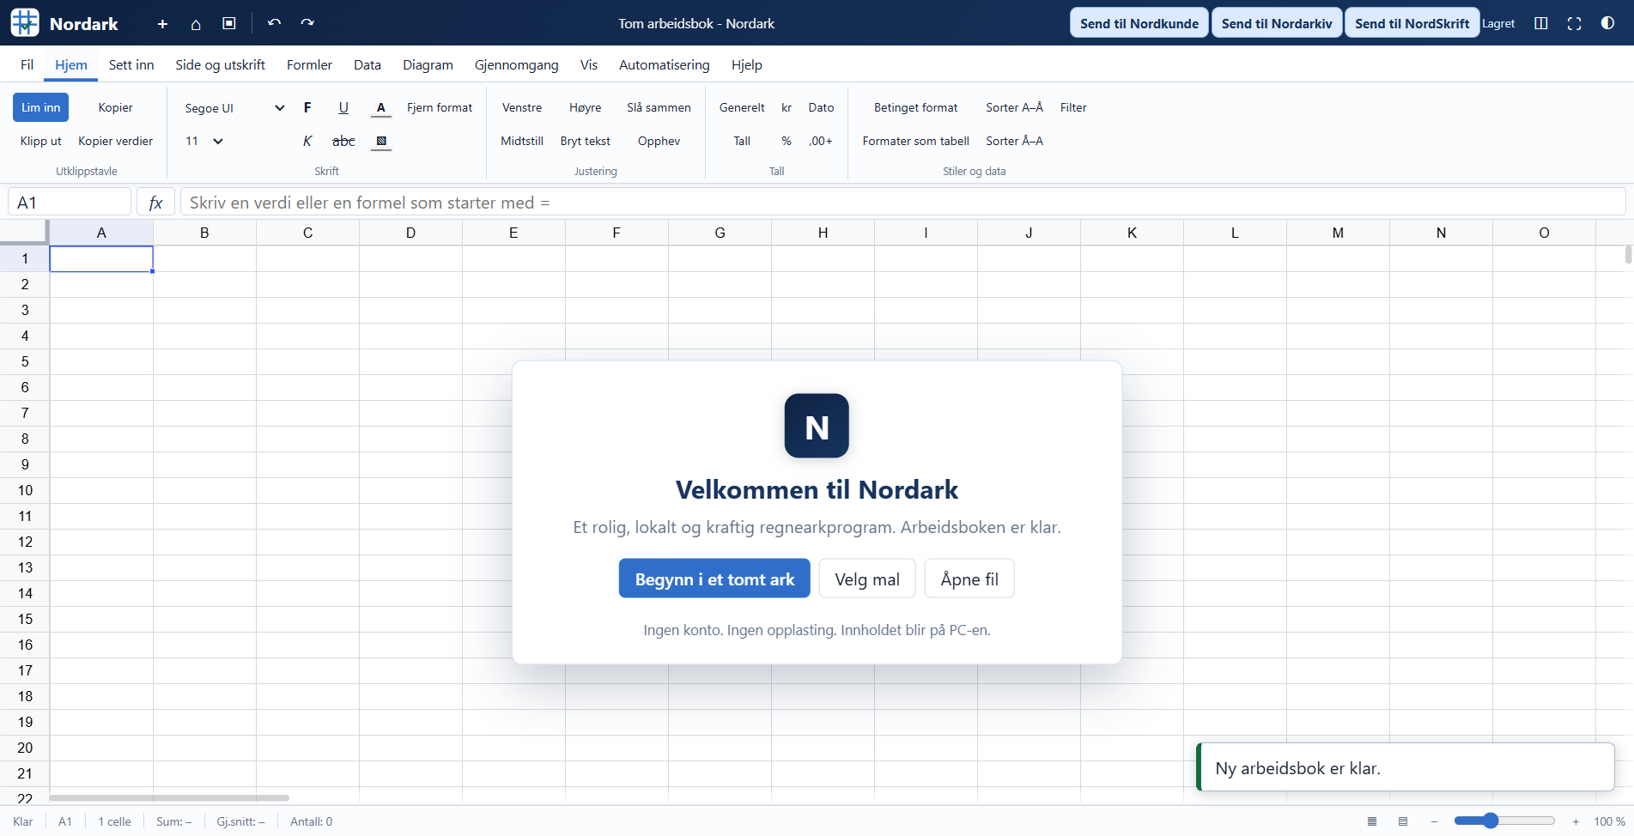
Task: Redo the last action
Action: 307,23
